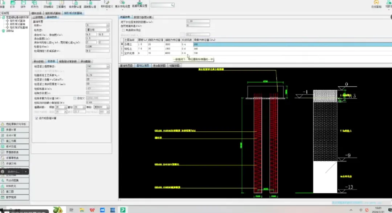Click the 保存默认值 toolbar icon
The height and width of the screenshot is (213, 392).
coord(75,4)
